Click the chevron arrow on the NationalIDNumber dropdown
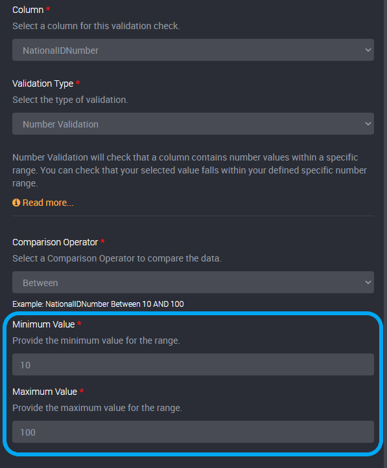Screen dimensions: 387x468 (368, 50)
